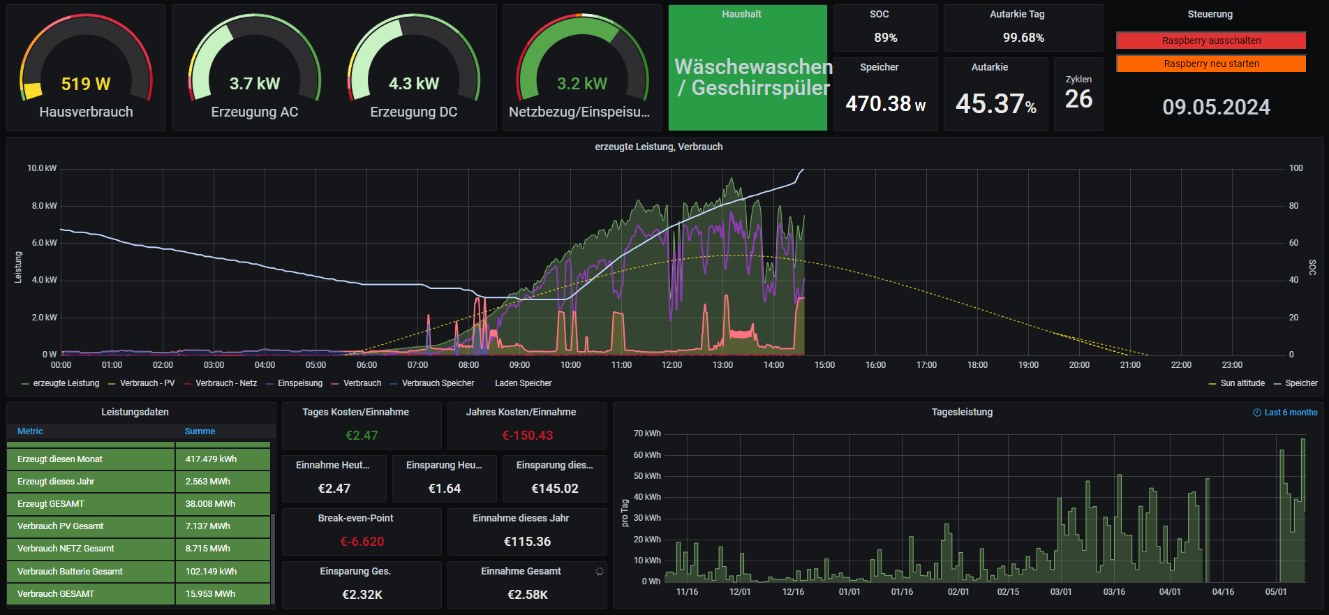Click the loading spinner in Einnahme Gesamt panel
Viewport: 1329px width, 615px height.
pos(599,571)
